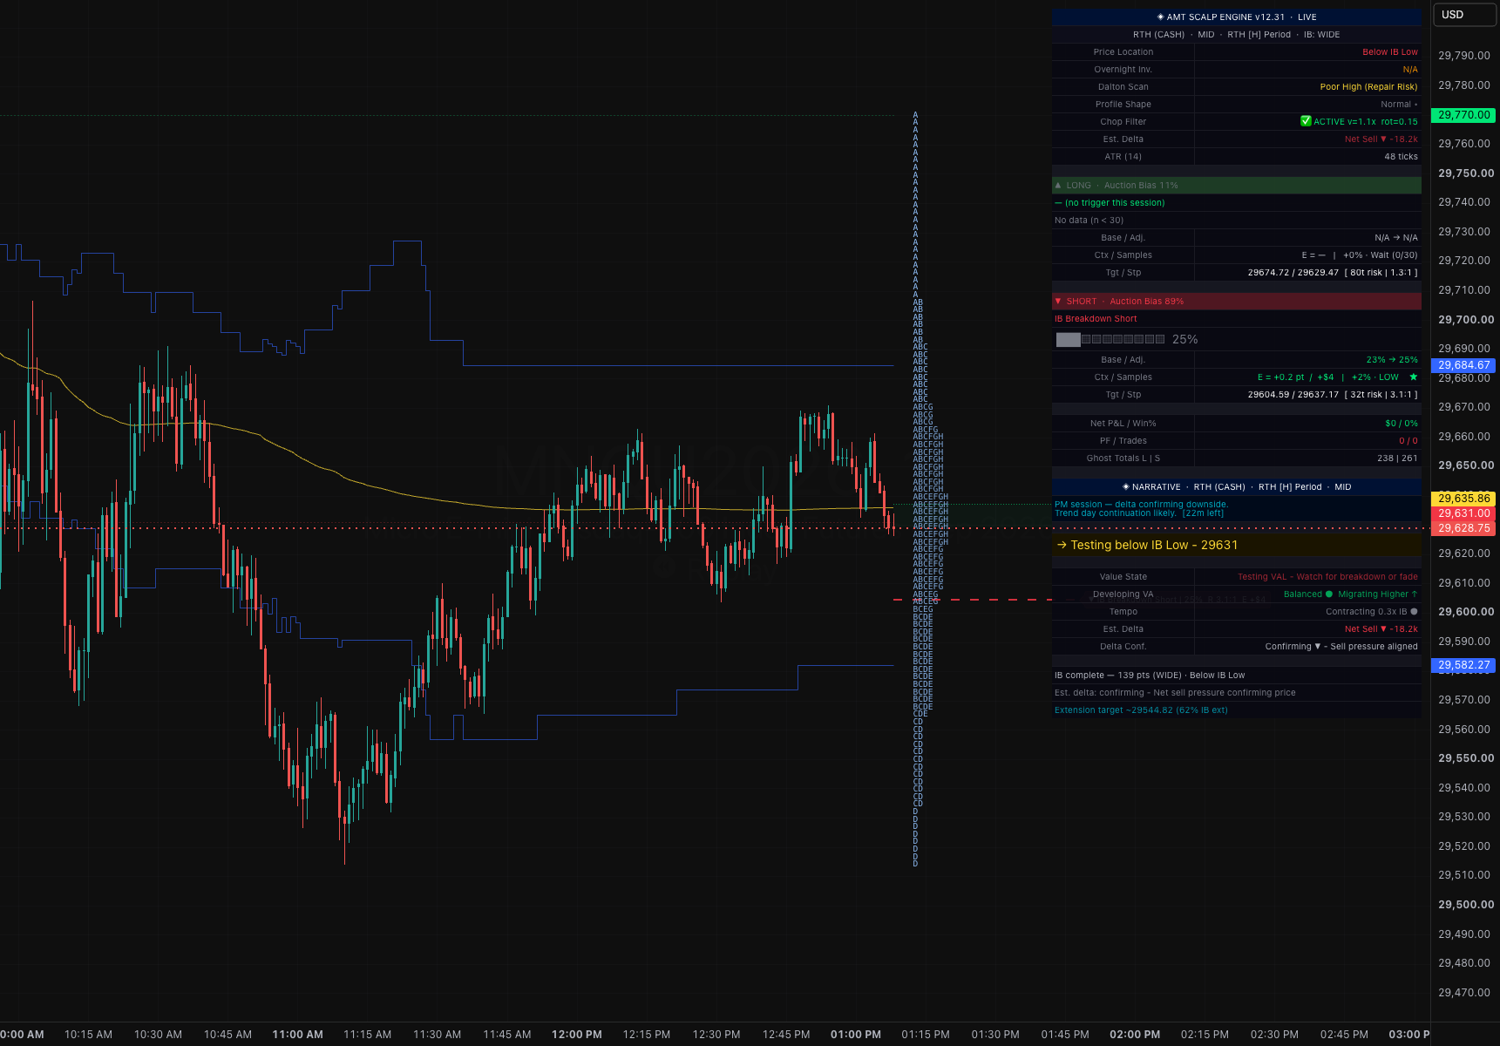This screenshot has width=1500, height=1046.
Task: Click the 12:00 PM time axis label
Action: pyautogui.click(x=577, y=1035)
